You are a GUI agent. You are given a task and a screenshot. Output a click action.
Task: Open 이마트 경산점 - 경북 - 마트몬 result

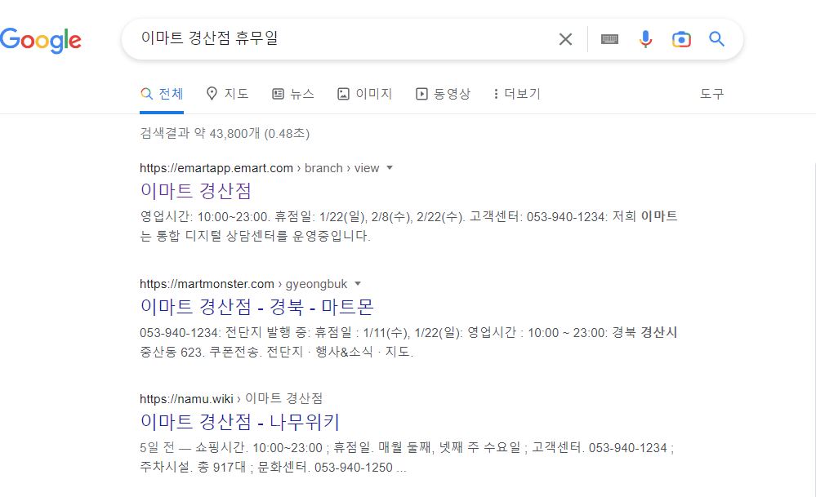coord(257,307)
